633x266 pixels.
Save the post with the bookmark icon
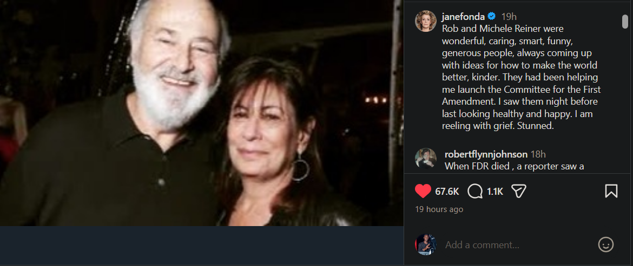[x=611, y=191]
